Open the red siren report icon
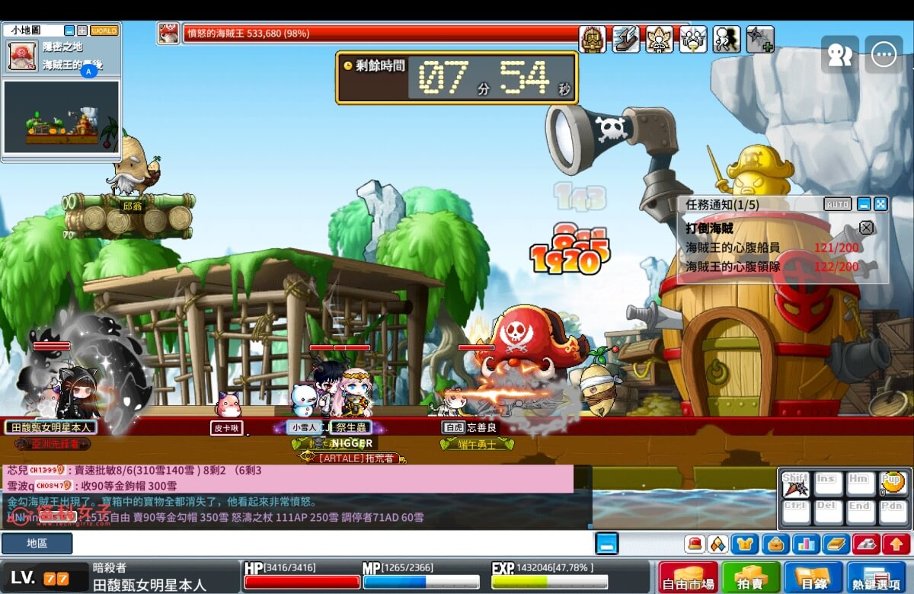The height and width of the screenshot is (594, 914). click(695, 544)
